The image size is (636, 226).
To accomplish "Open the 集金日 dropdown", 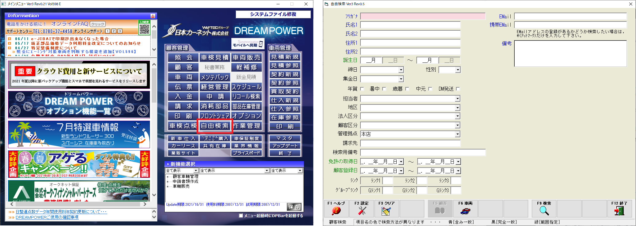I will tap(401, 79).
